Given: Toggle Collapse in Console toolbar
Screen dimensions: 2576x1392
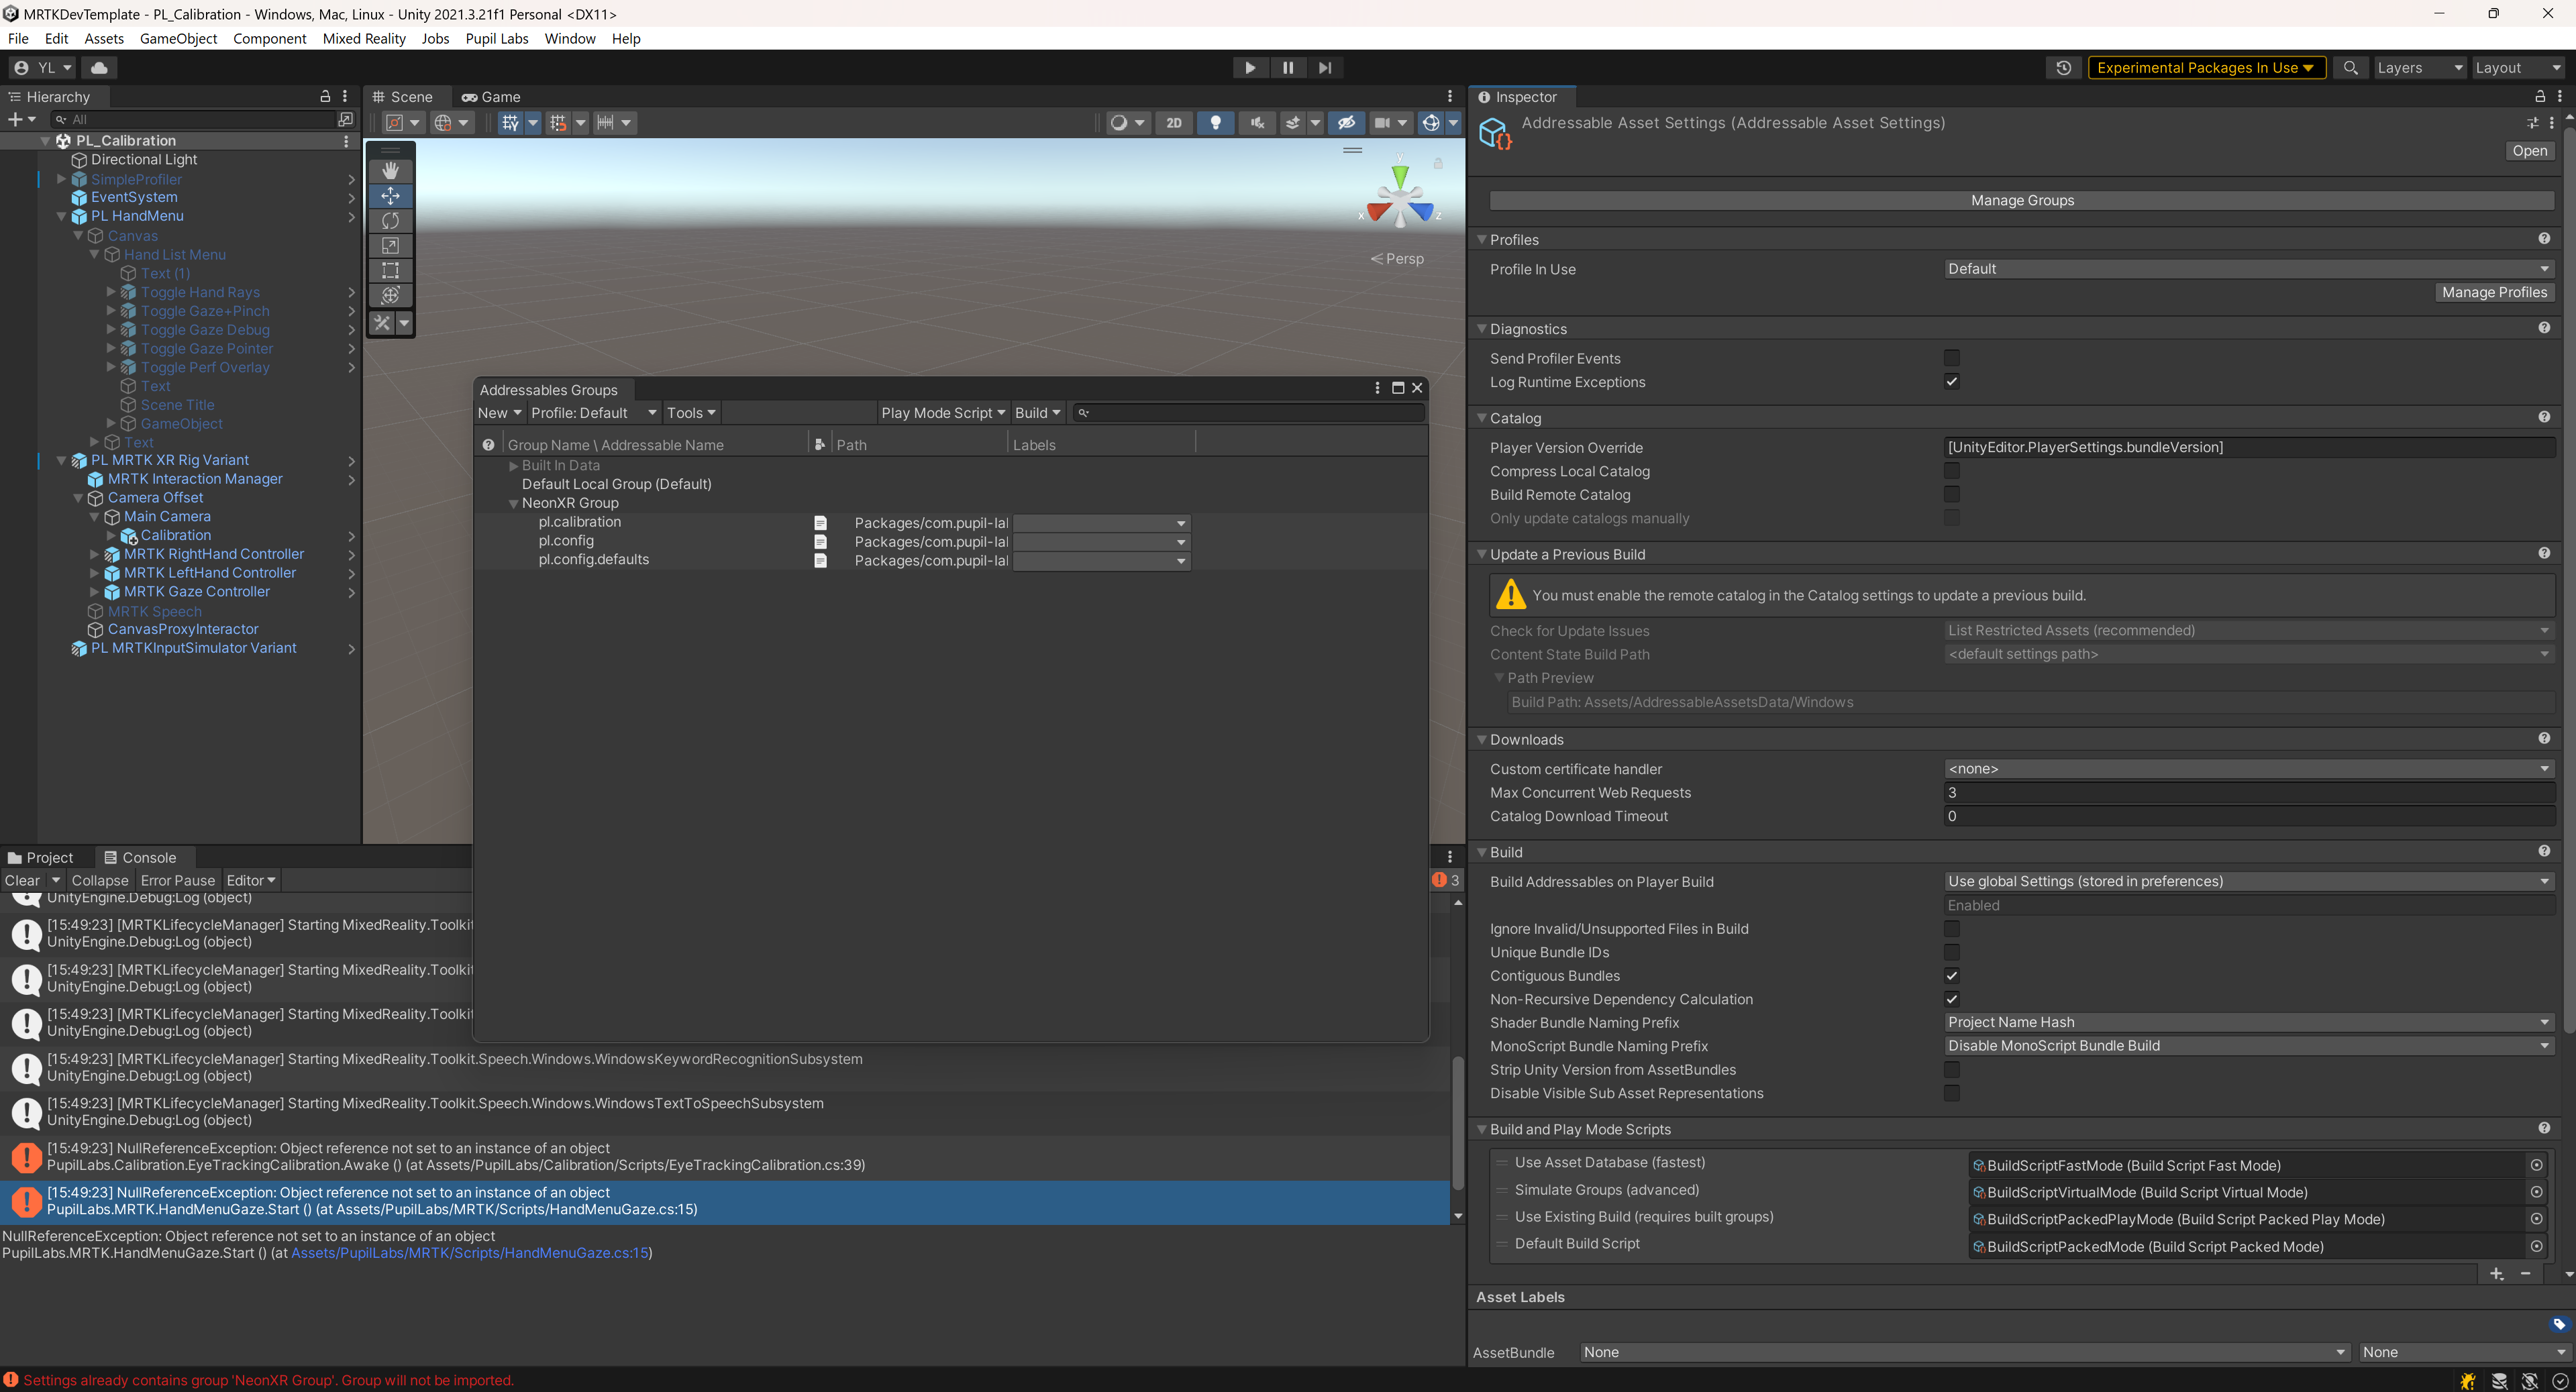Looking at the screenshot, I should point(100,880).
